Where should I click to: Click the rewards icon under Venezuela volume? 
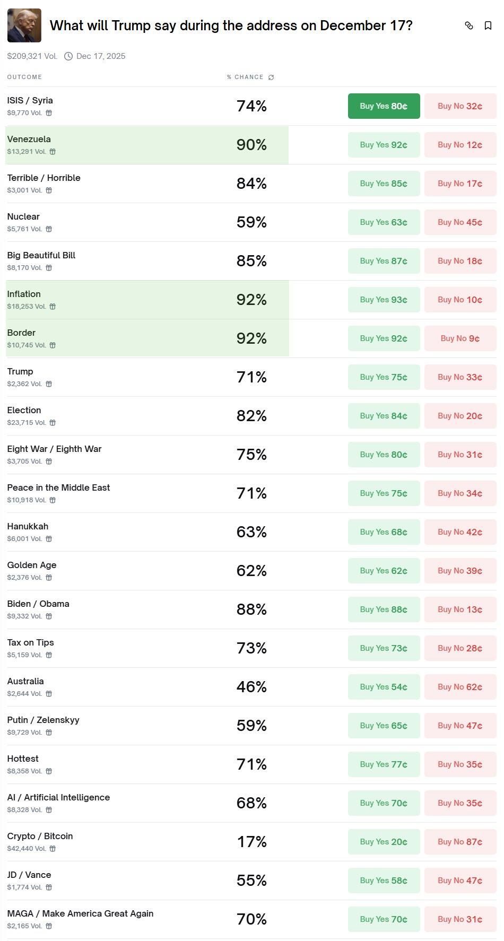click(x=53, y=152)
